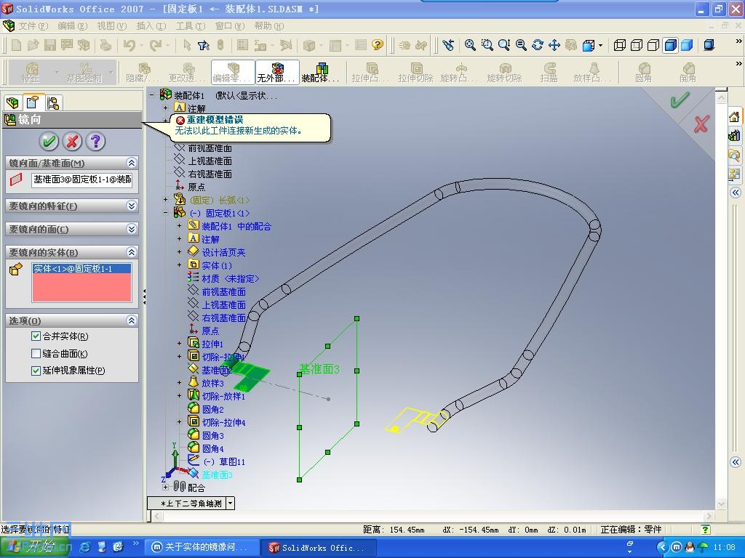Click the Undo toolbar icon
The image size is (745, 558).
coord(130,45)
